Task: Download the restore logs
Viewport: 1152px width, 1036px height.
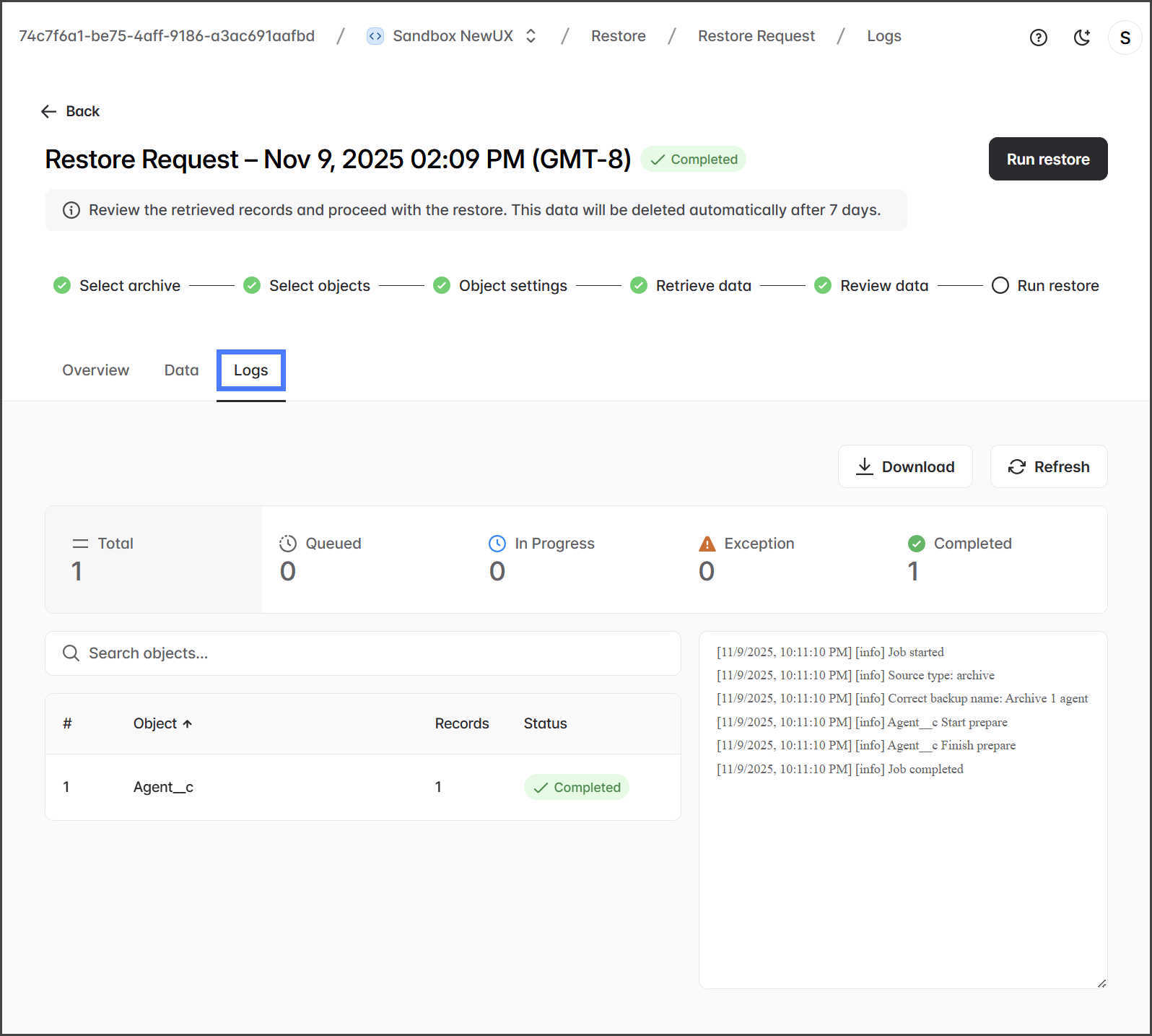Action: tap(904, 467)
